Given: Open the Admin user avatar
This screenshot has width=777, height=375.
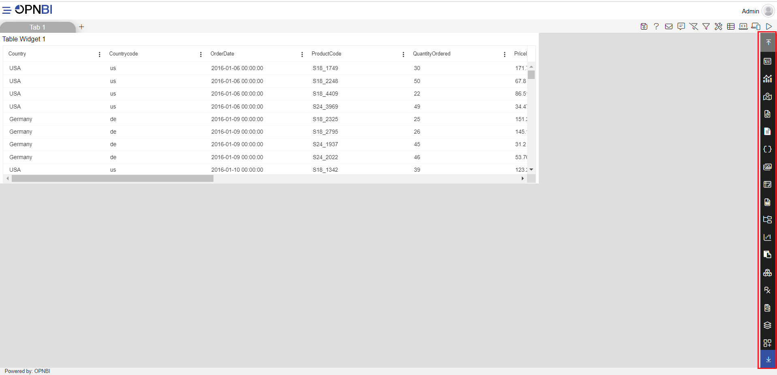Looking at the screenshot, I should [x=768, y=11].
